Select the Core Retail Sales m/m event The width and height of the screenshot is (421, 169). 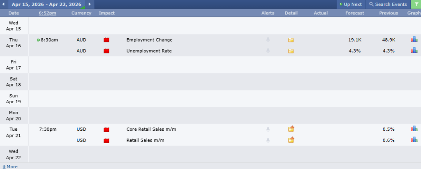pyautogui.click(x=151, y=129)
